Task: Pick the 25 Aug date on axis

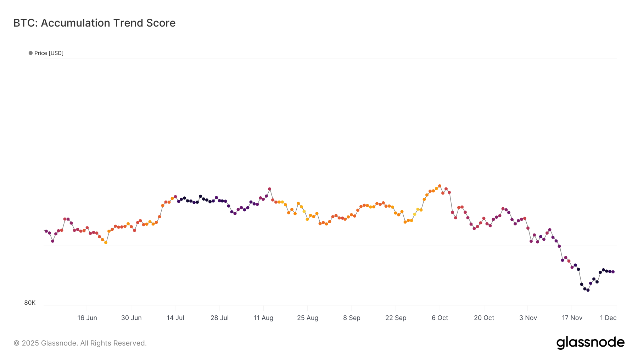Action: tap(308, 318)
